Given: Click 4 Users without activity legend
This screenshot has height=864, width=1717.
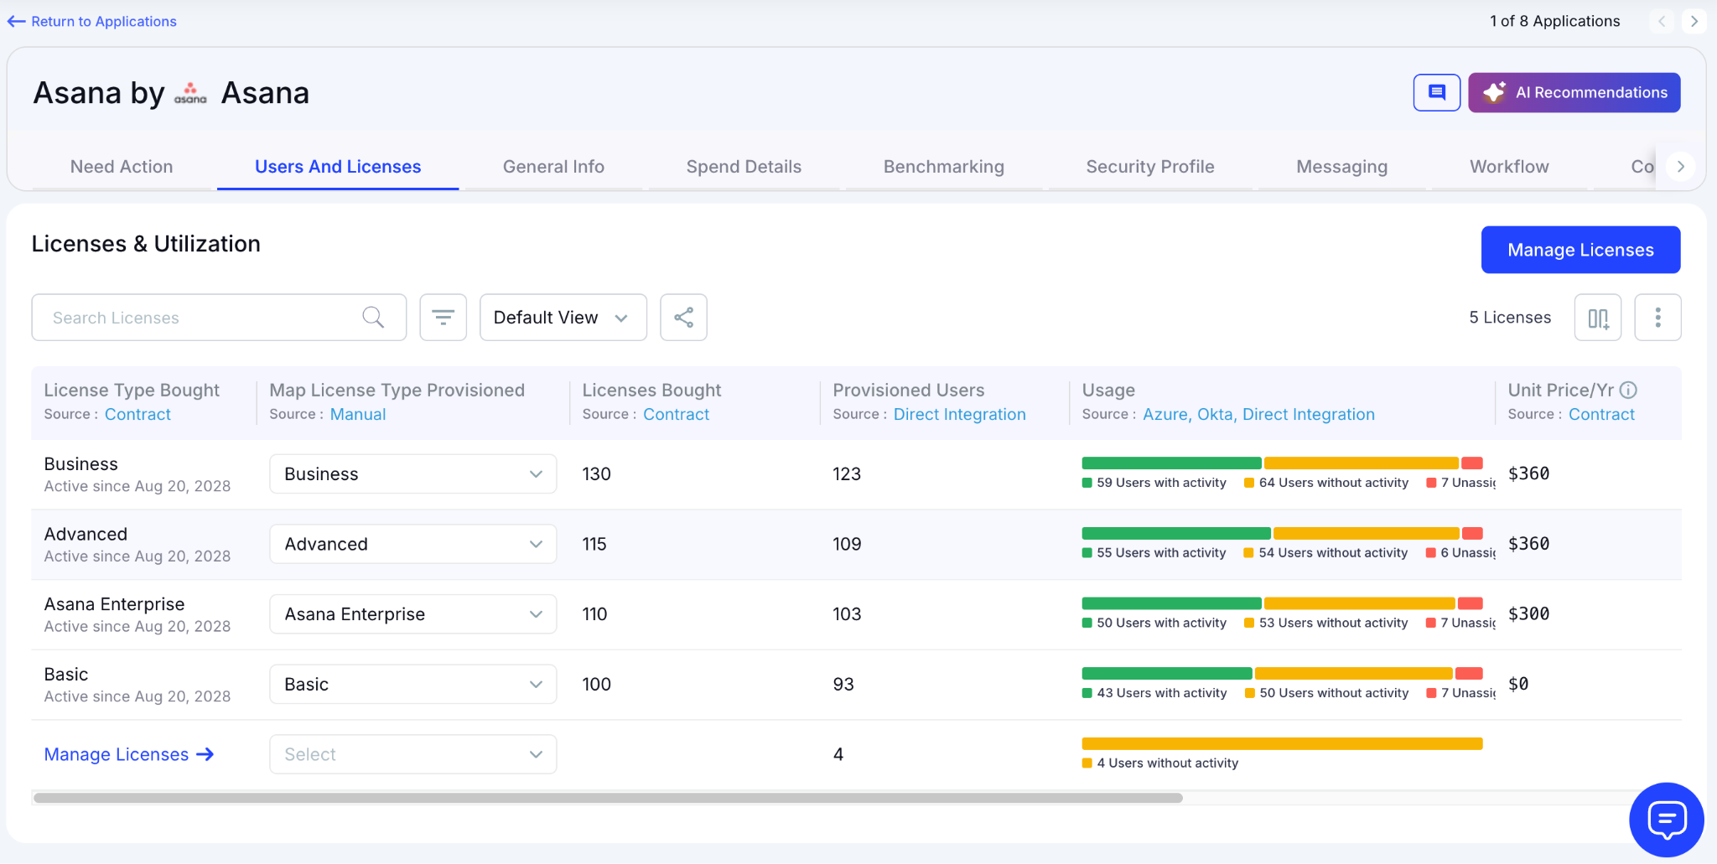Looking at the screenshot, I should 1160,763.
